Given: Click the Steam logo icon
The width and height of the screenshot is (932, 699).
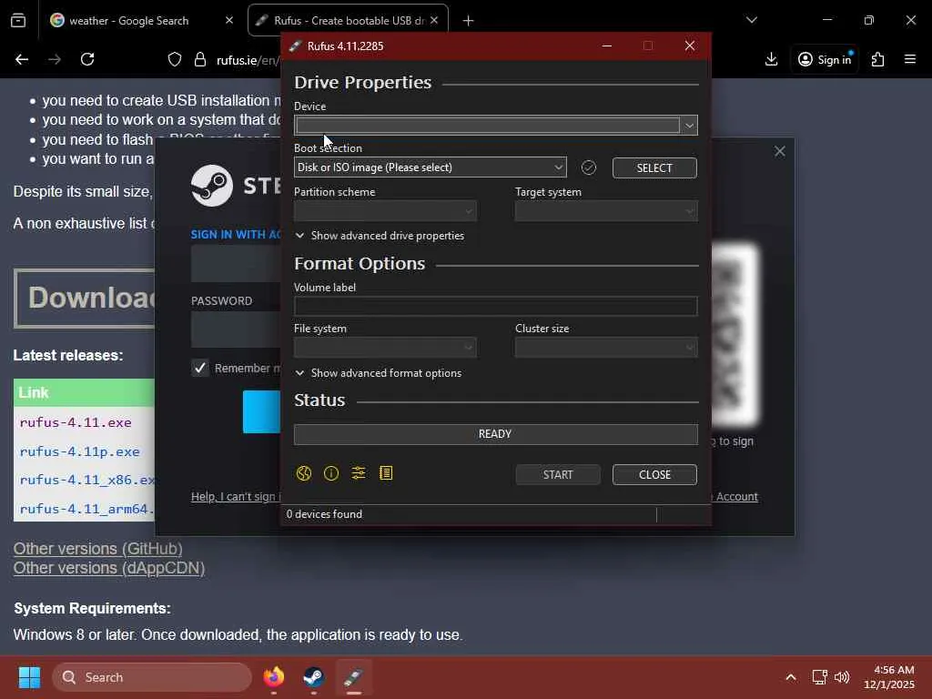Looking at the screenshot, I should (x=211, y=186).
